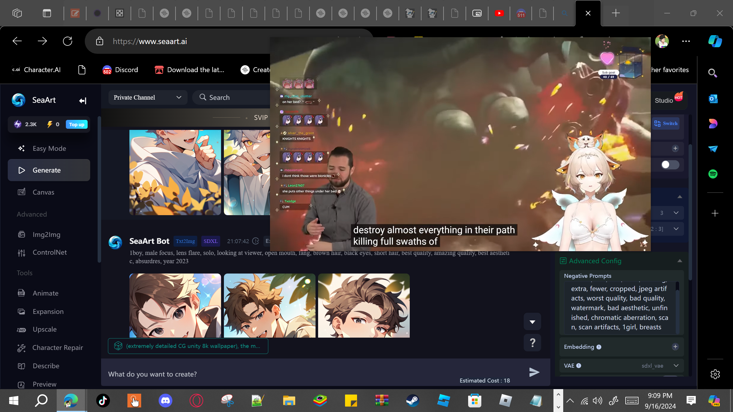733x412 pixels.
Task: Go back in the browser
Action: (x=17, y=41)
